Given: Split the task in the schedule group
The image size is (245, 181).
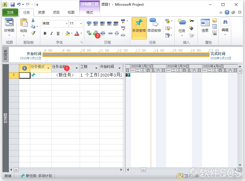Looking at the screenshot, I should [x=103, y=33].
